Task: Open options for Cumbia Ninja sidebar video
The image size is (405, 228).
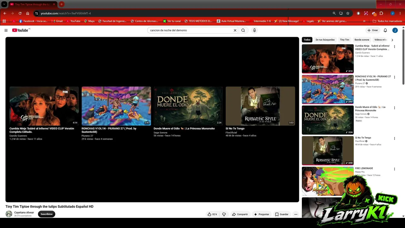Action: point(394,47)
